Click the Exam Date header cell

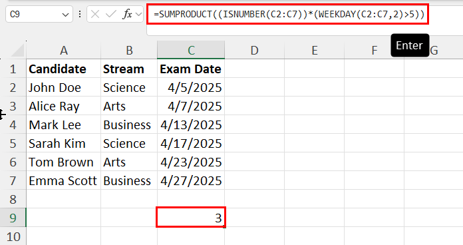click(191, 69)
